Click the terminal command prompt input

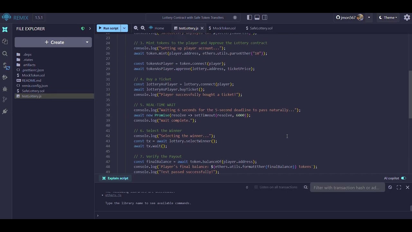pos(254,215)
